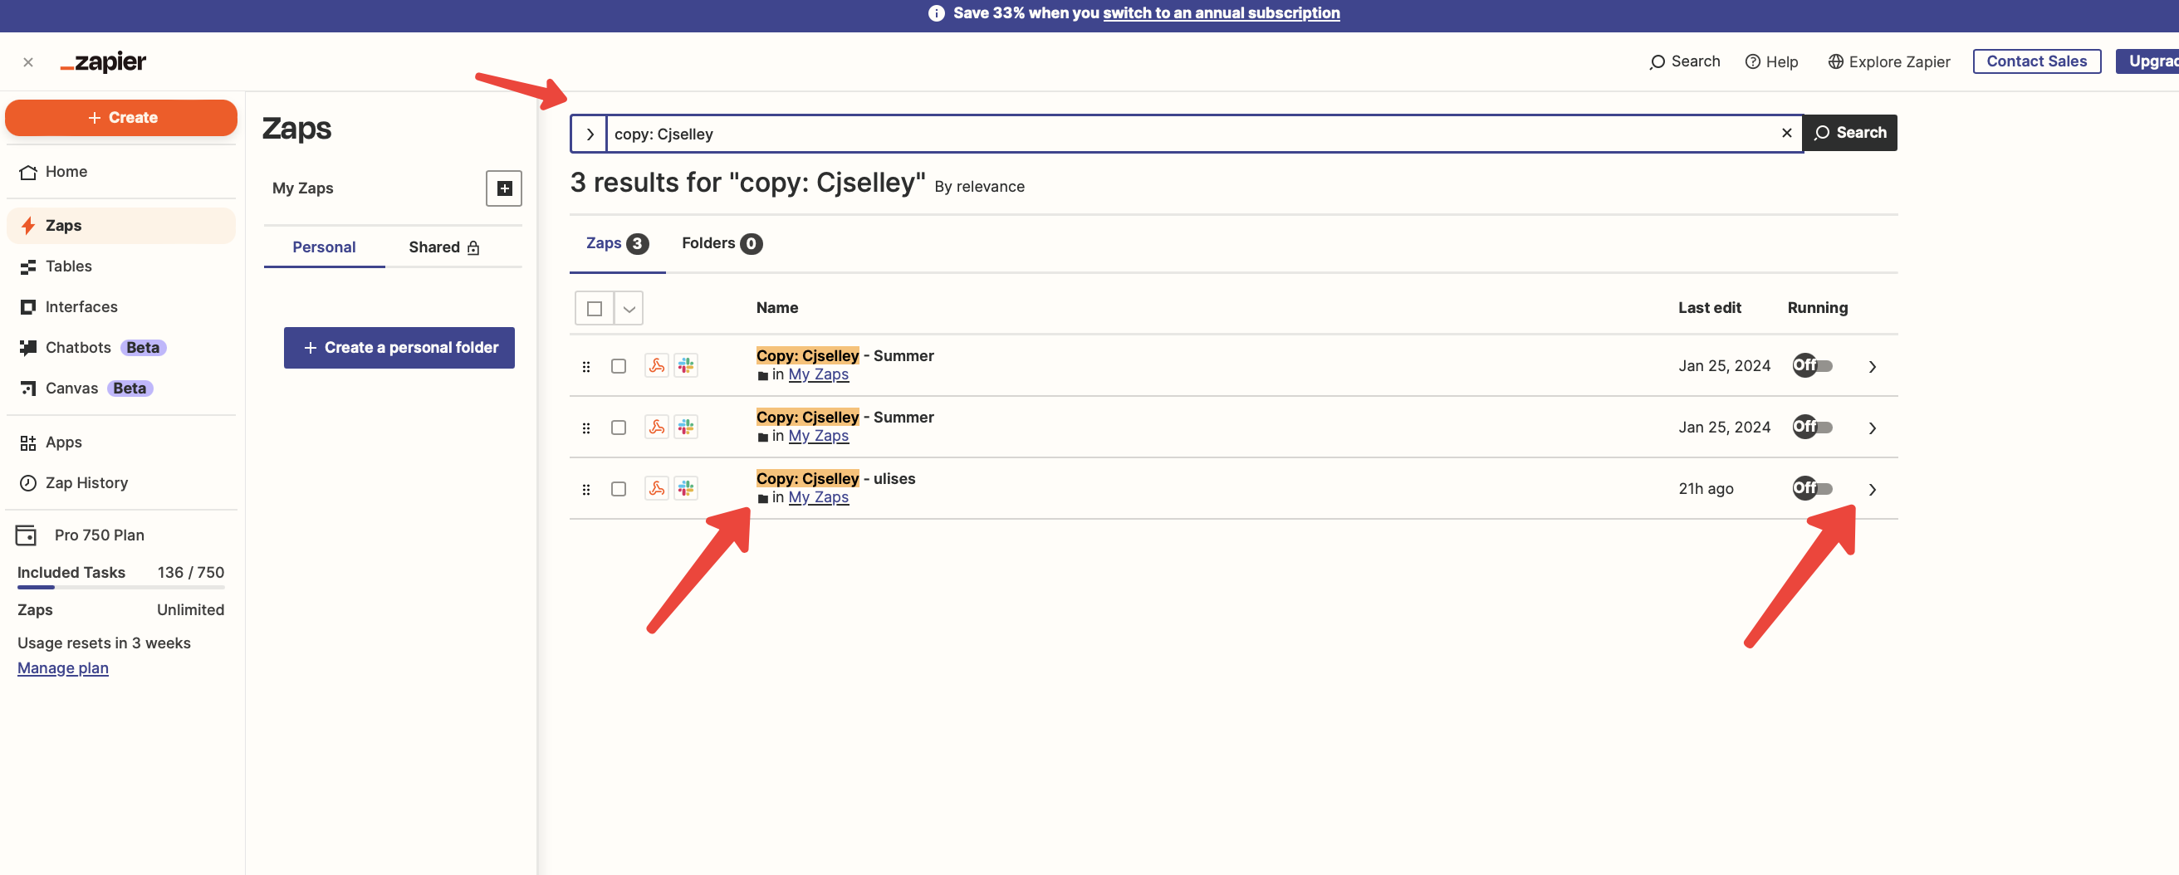This screenshot has width=2179, height=875.
Task: Open My Zaps folder link of first Summer Zap
Action: click(x=818, y=374)
